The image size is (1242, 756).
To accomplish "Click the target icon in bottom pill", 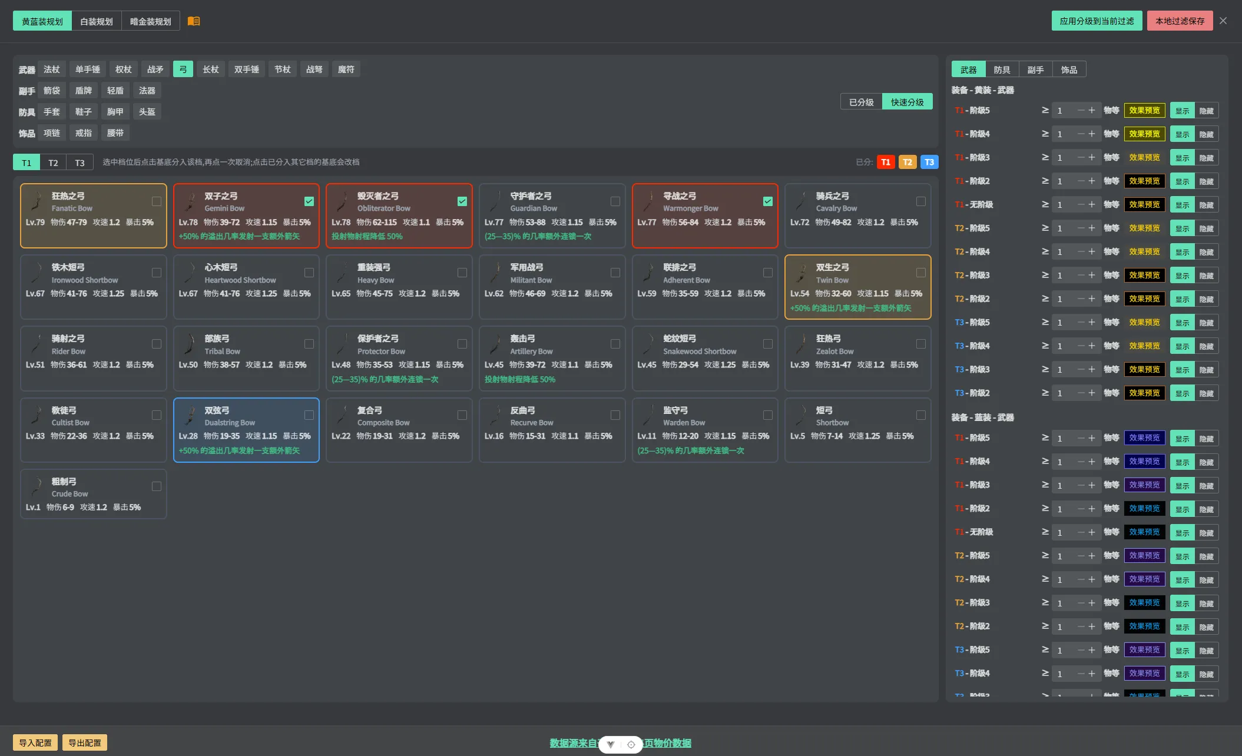I will (631, 744).
